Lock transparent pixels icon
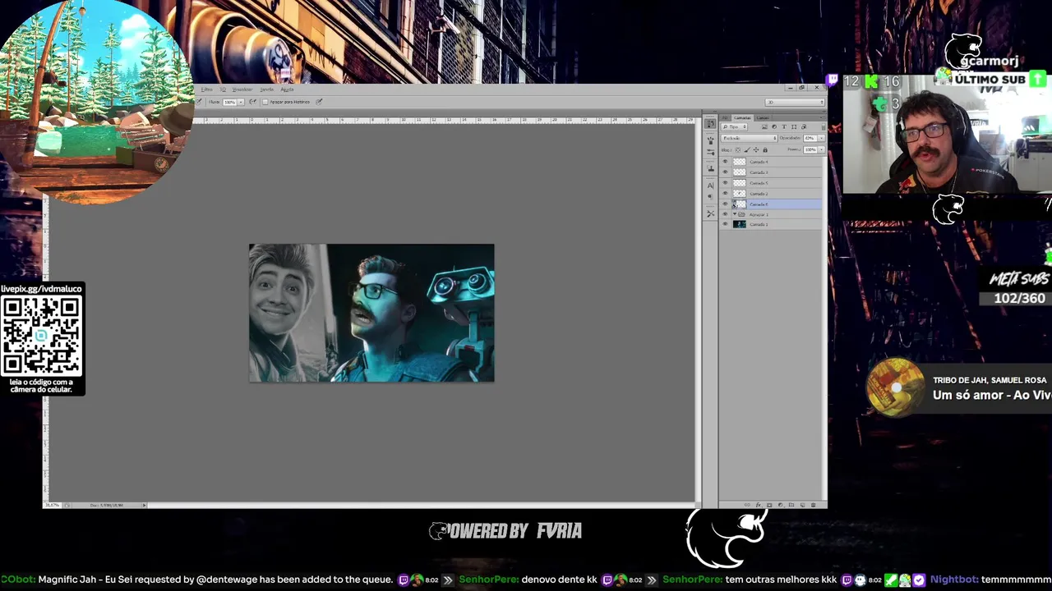Screen dimensions: 1052x591 pyautogui.click(x=738, y=150)
